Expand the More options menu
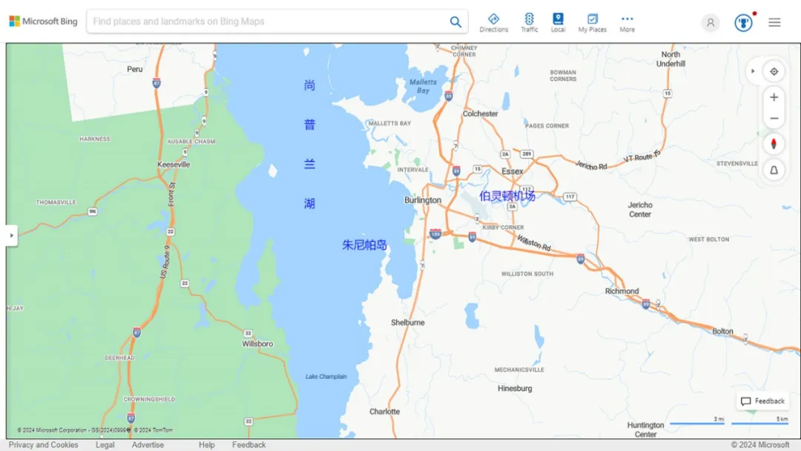This screenshot has height=451, width=801. click(x=627, y=22)
